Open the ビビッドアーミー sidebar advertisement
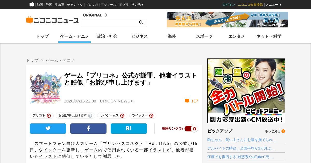 point(246,91)
